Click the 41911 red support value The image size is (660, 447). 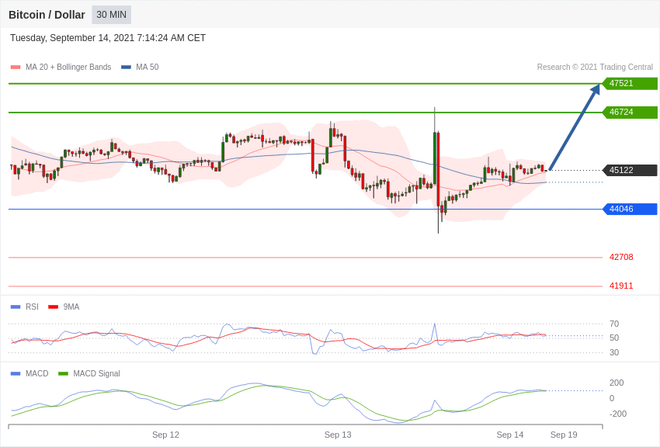click(621, 286)
